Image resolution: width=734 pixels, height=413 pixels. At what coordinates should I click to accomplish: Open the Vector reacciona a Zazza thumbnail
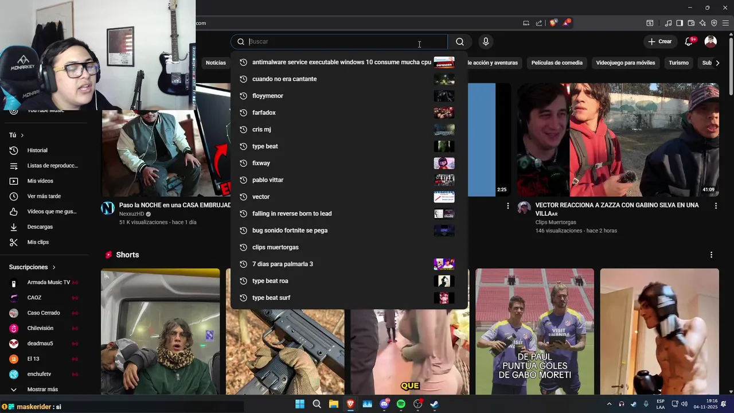click(x=618, y=139)
